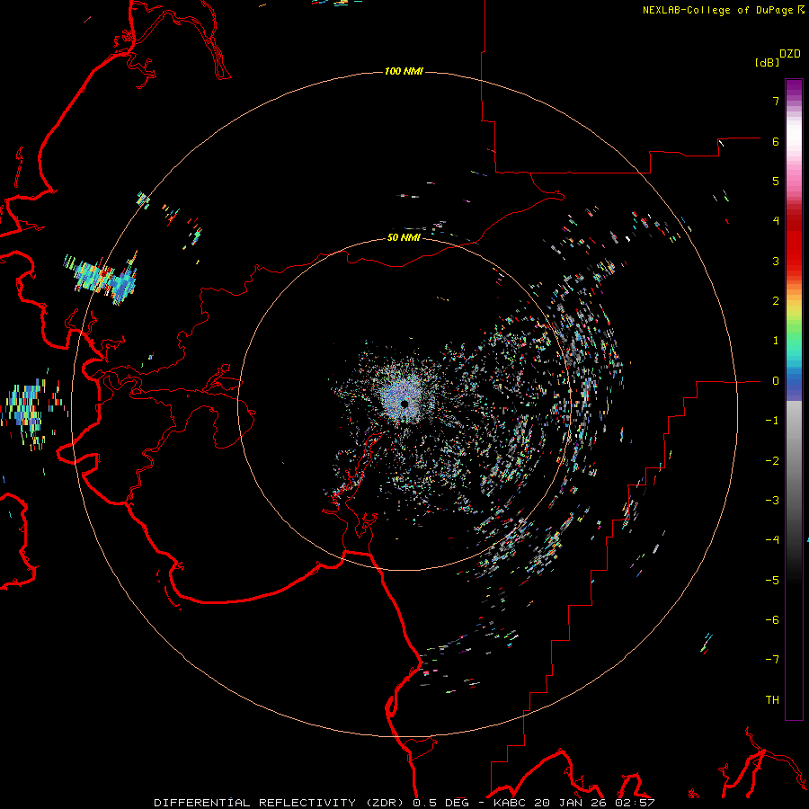Click the [dB] unit label
The width and height of the screenshot is (809, 809).
pyautogui.click(x=768, y=62)
